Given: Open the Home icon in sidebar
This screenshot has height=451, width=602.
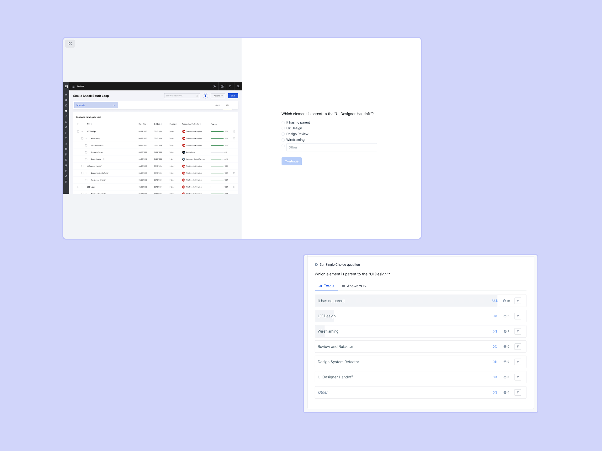Looking at the screenshot, I should tap(66, 95).
